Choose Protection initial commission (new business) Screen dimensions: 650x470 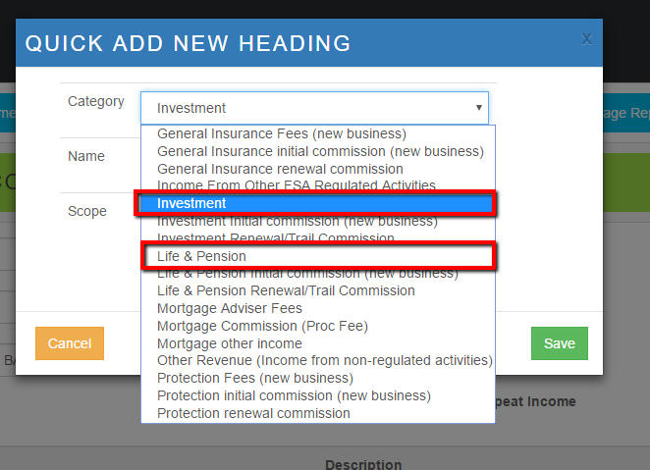pos(294,395)
